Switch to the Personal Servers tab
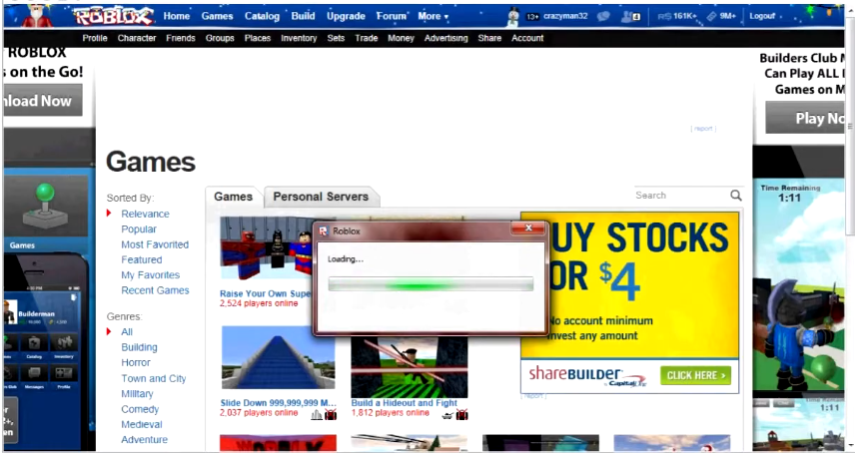The height and width of the screenshot is (453, 855). [x=321, y=197]
